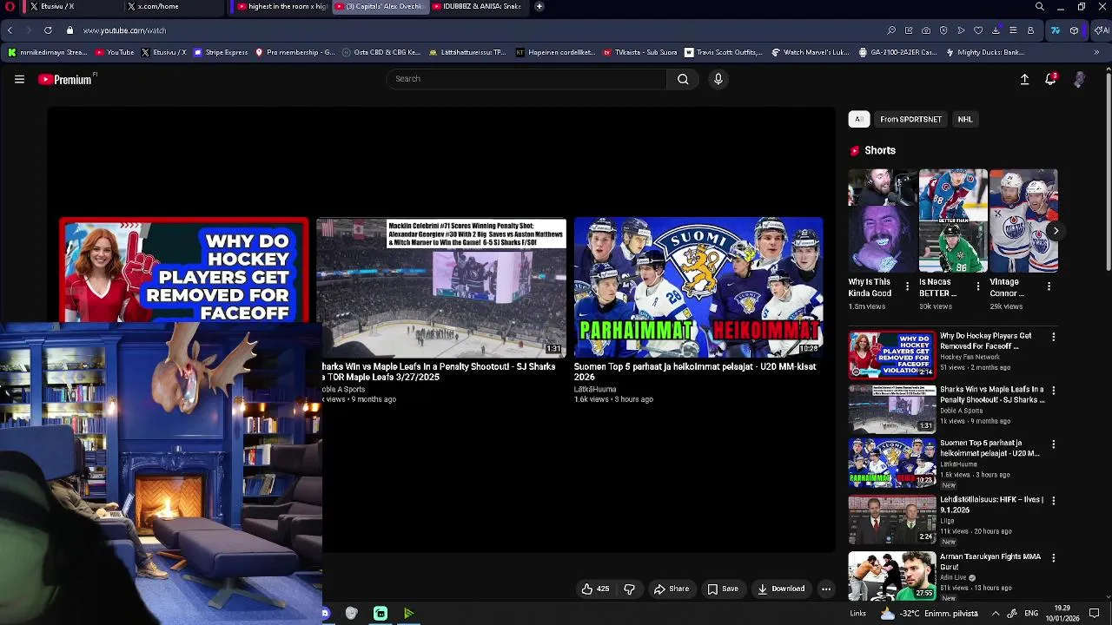Open the 'TVkaista - Sub Suora' bookmark
Image resolution: width=1112 pixels, height=625 pixels.
(640, 52)
